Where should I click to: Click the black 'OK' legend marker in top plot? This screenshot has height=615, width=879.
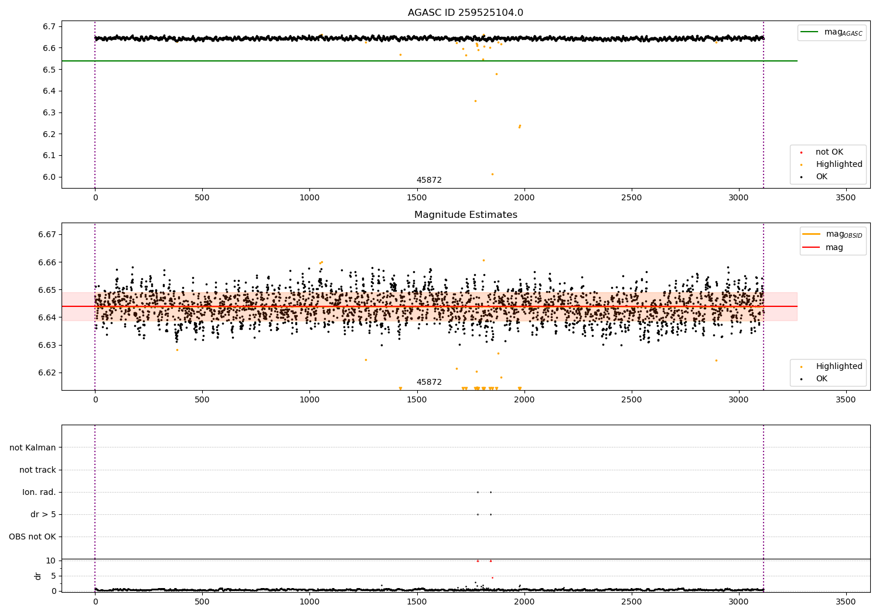coord(801,177)
